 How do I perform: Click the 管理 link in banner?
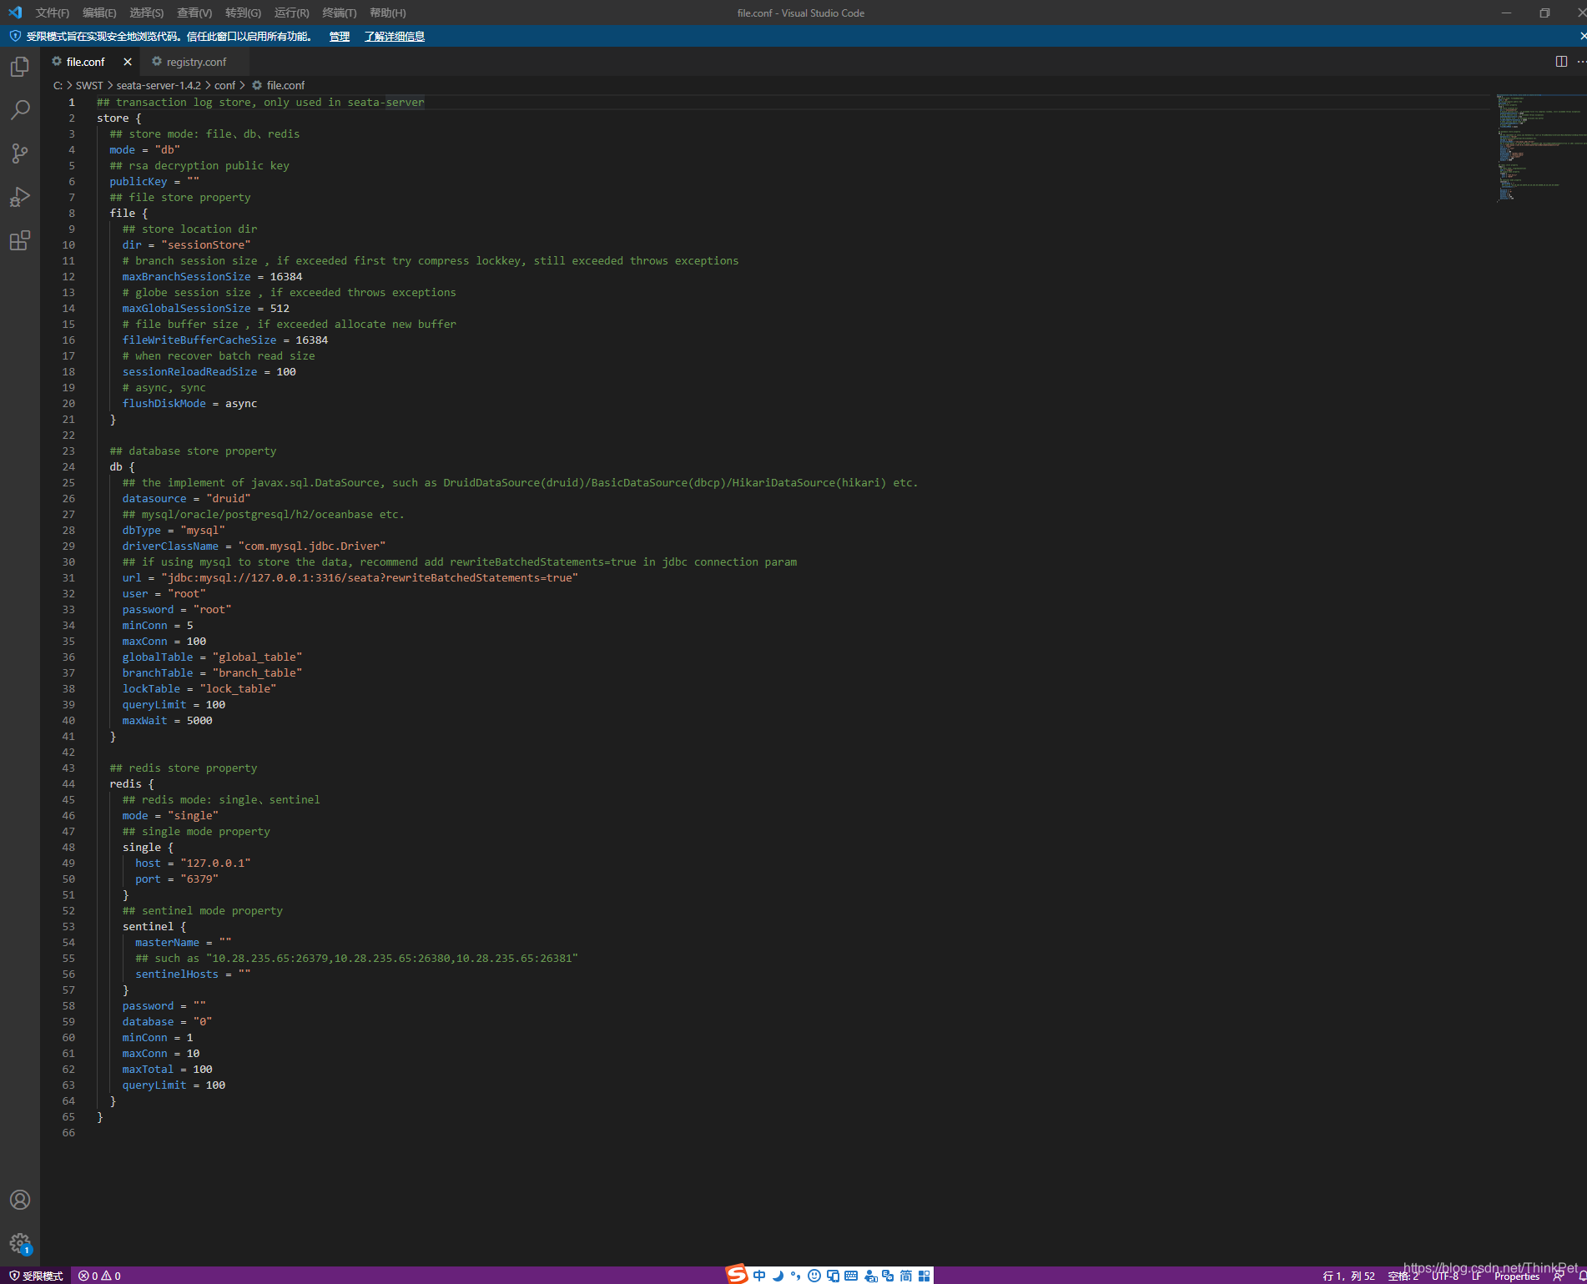pos(340,36)
